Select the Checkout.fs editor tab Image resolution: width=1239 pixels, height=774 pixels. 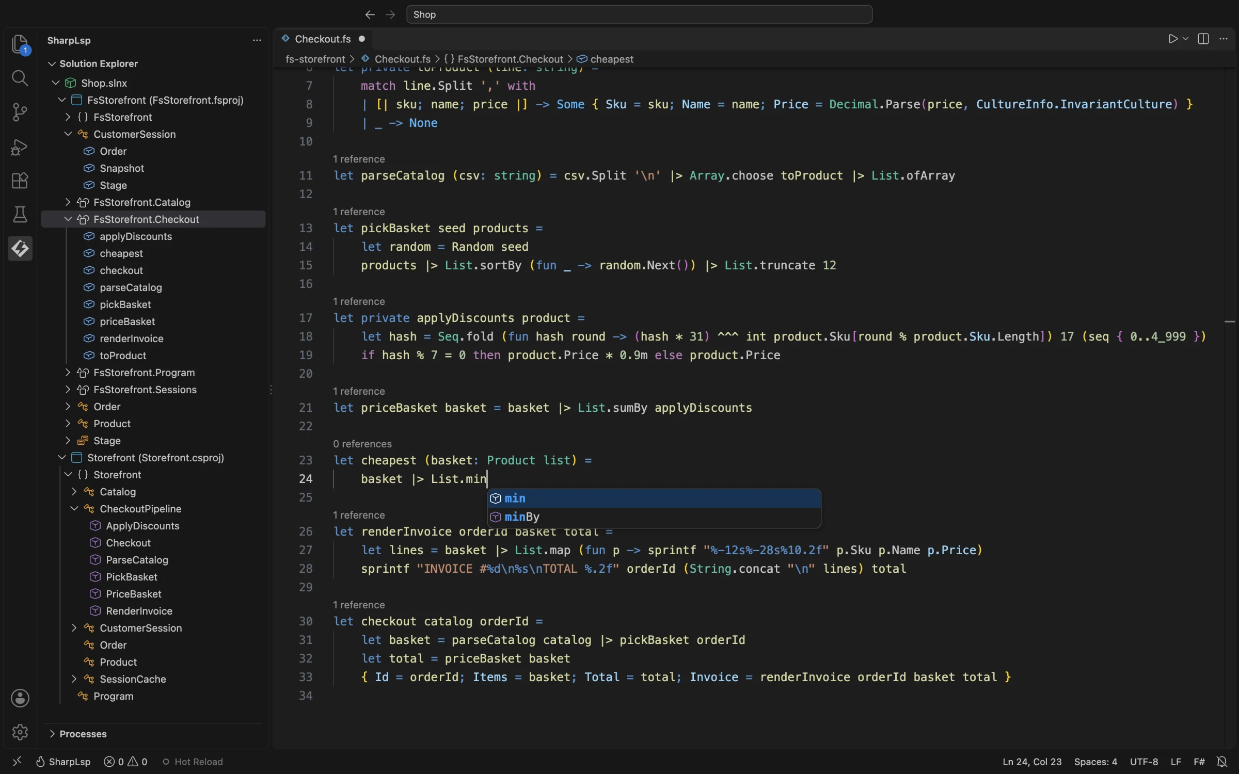[323, 39]
